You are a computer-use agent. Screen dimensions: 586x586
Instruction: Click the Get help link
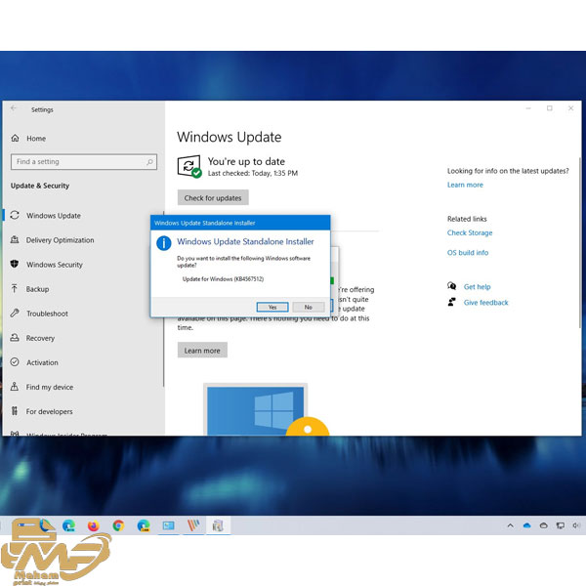click(x=477, y=286)
